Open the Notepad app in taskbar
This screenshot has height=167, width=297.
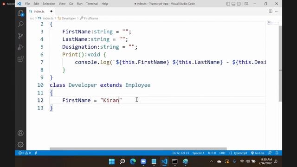[154, 161]
